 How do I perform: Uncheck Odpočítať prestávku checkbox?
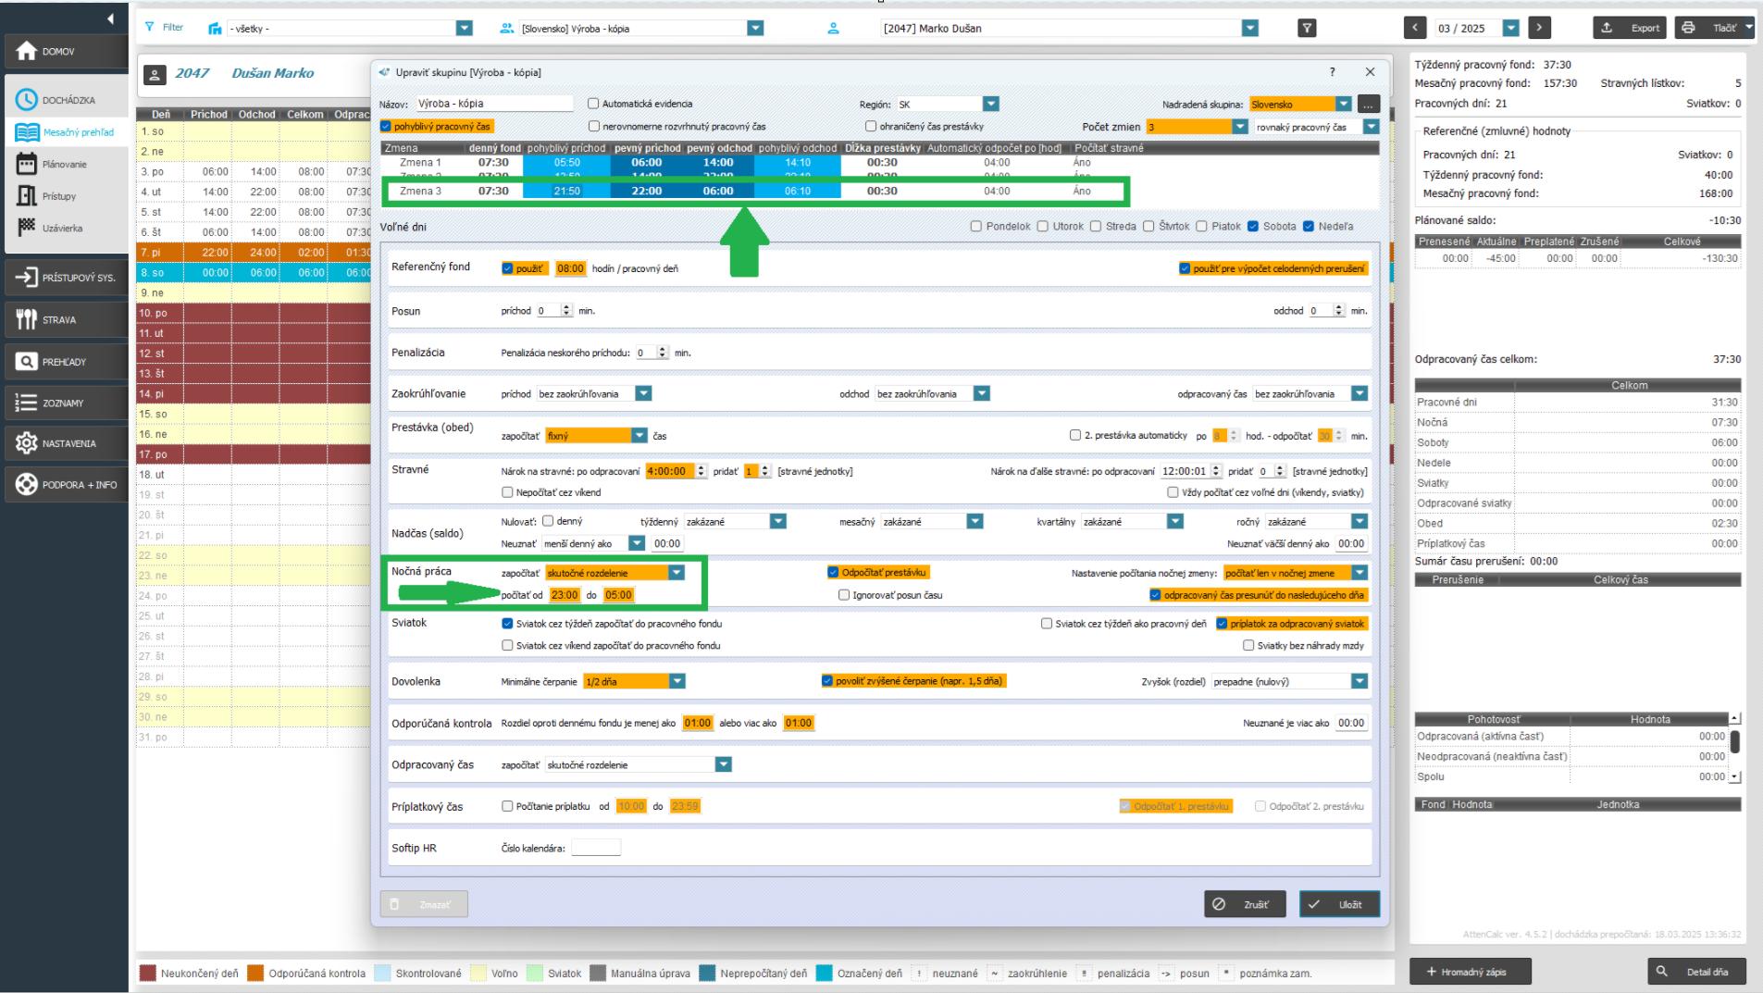click(x=833, y=573)
